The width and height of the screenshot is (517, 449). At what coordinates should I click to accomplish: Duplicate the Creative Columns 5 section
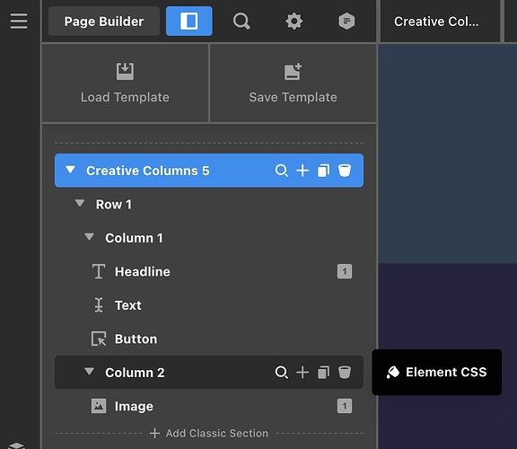tap(323, 171)
